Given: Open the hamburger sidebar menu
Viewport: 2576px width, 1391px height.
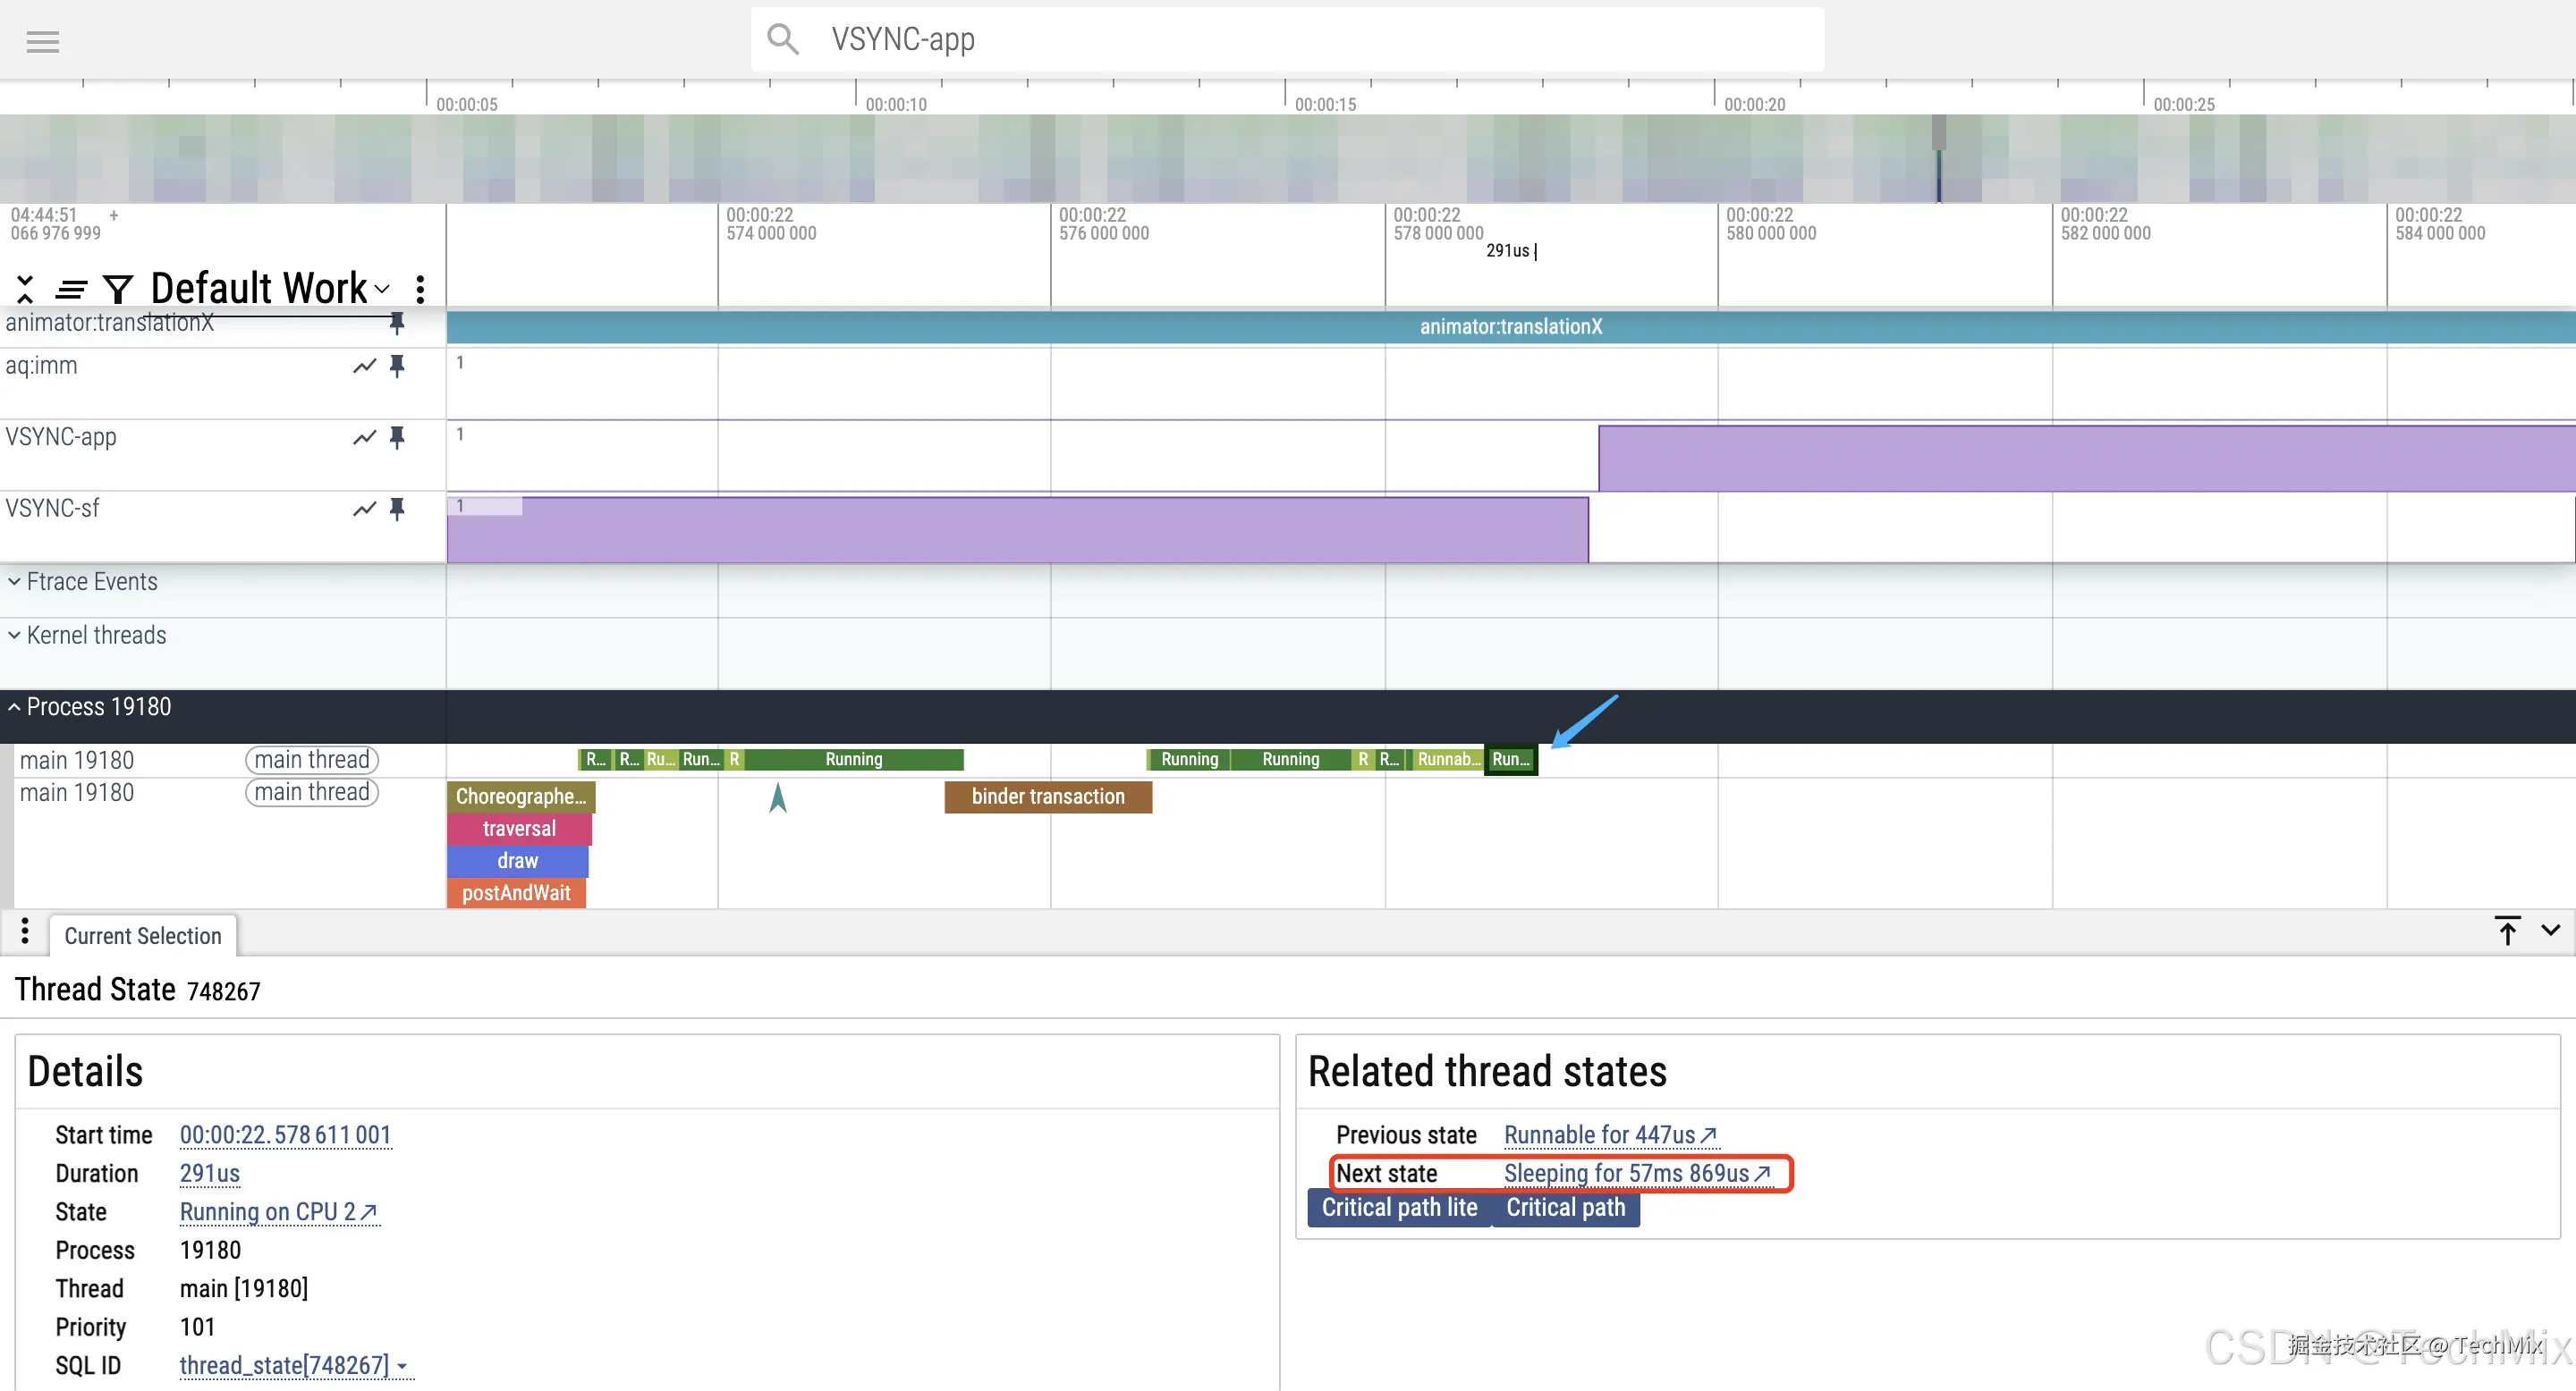Looking at the screenshot, I should coord(43,41).
